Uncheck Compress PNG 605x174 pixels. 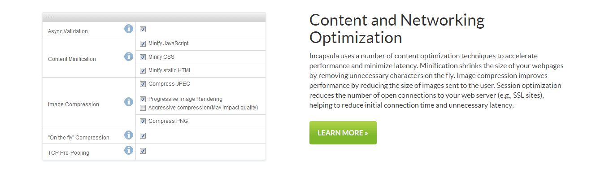click(x=143, y=121)
